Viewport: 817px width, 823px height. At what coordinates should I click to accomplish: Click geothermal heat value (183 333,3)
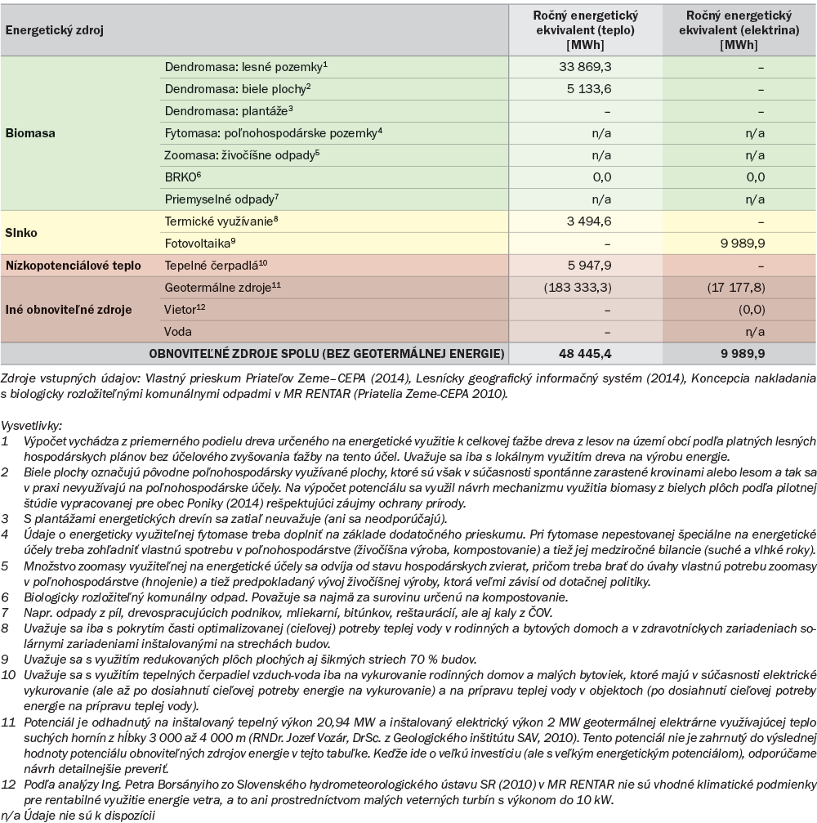pos(577,287)
